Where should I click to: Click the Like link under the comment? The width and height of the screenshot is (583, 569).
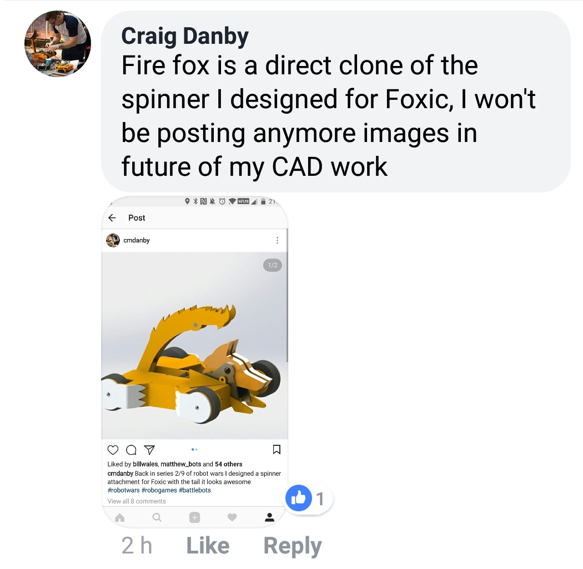(x=208, y=545)
